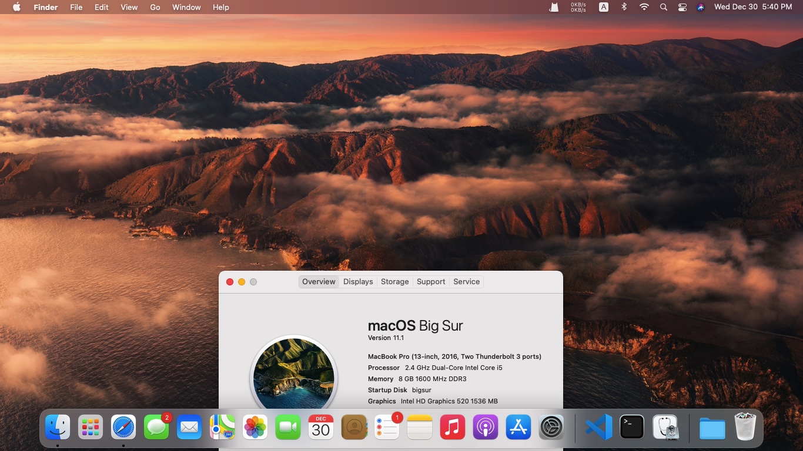Open the Photos app in Dock

[255, 427]
